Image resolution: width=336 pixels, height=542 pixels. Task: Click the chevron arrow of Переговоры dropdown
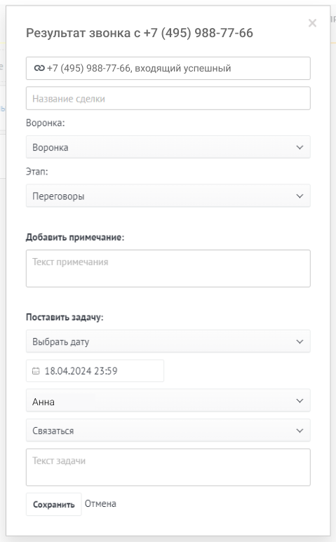click(x=300, y=196)
